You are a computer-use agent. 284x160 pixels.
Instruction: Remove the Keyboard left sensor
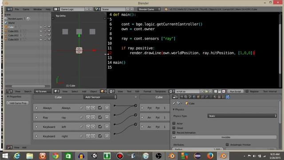coord(107,127)
